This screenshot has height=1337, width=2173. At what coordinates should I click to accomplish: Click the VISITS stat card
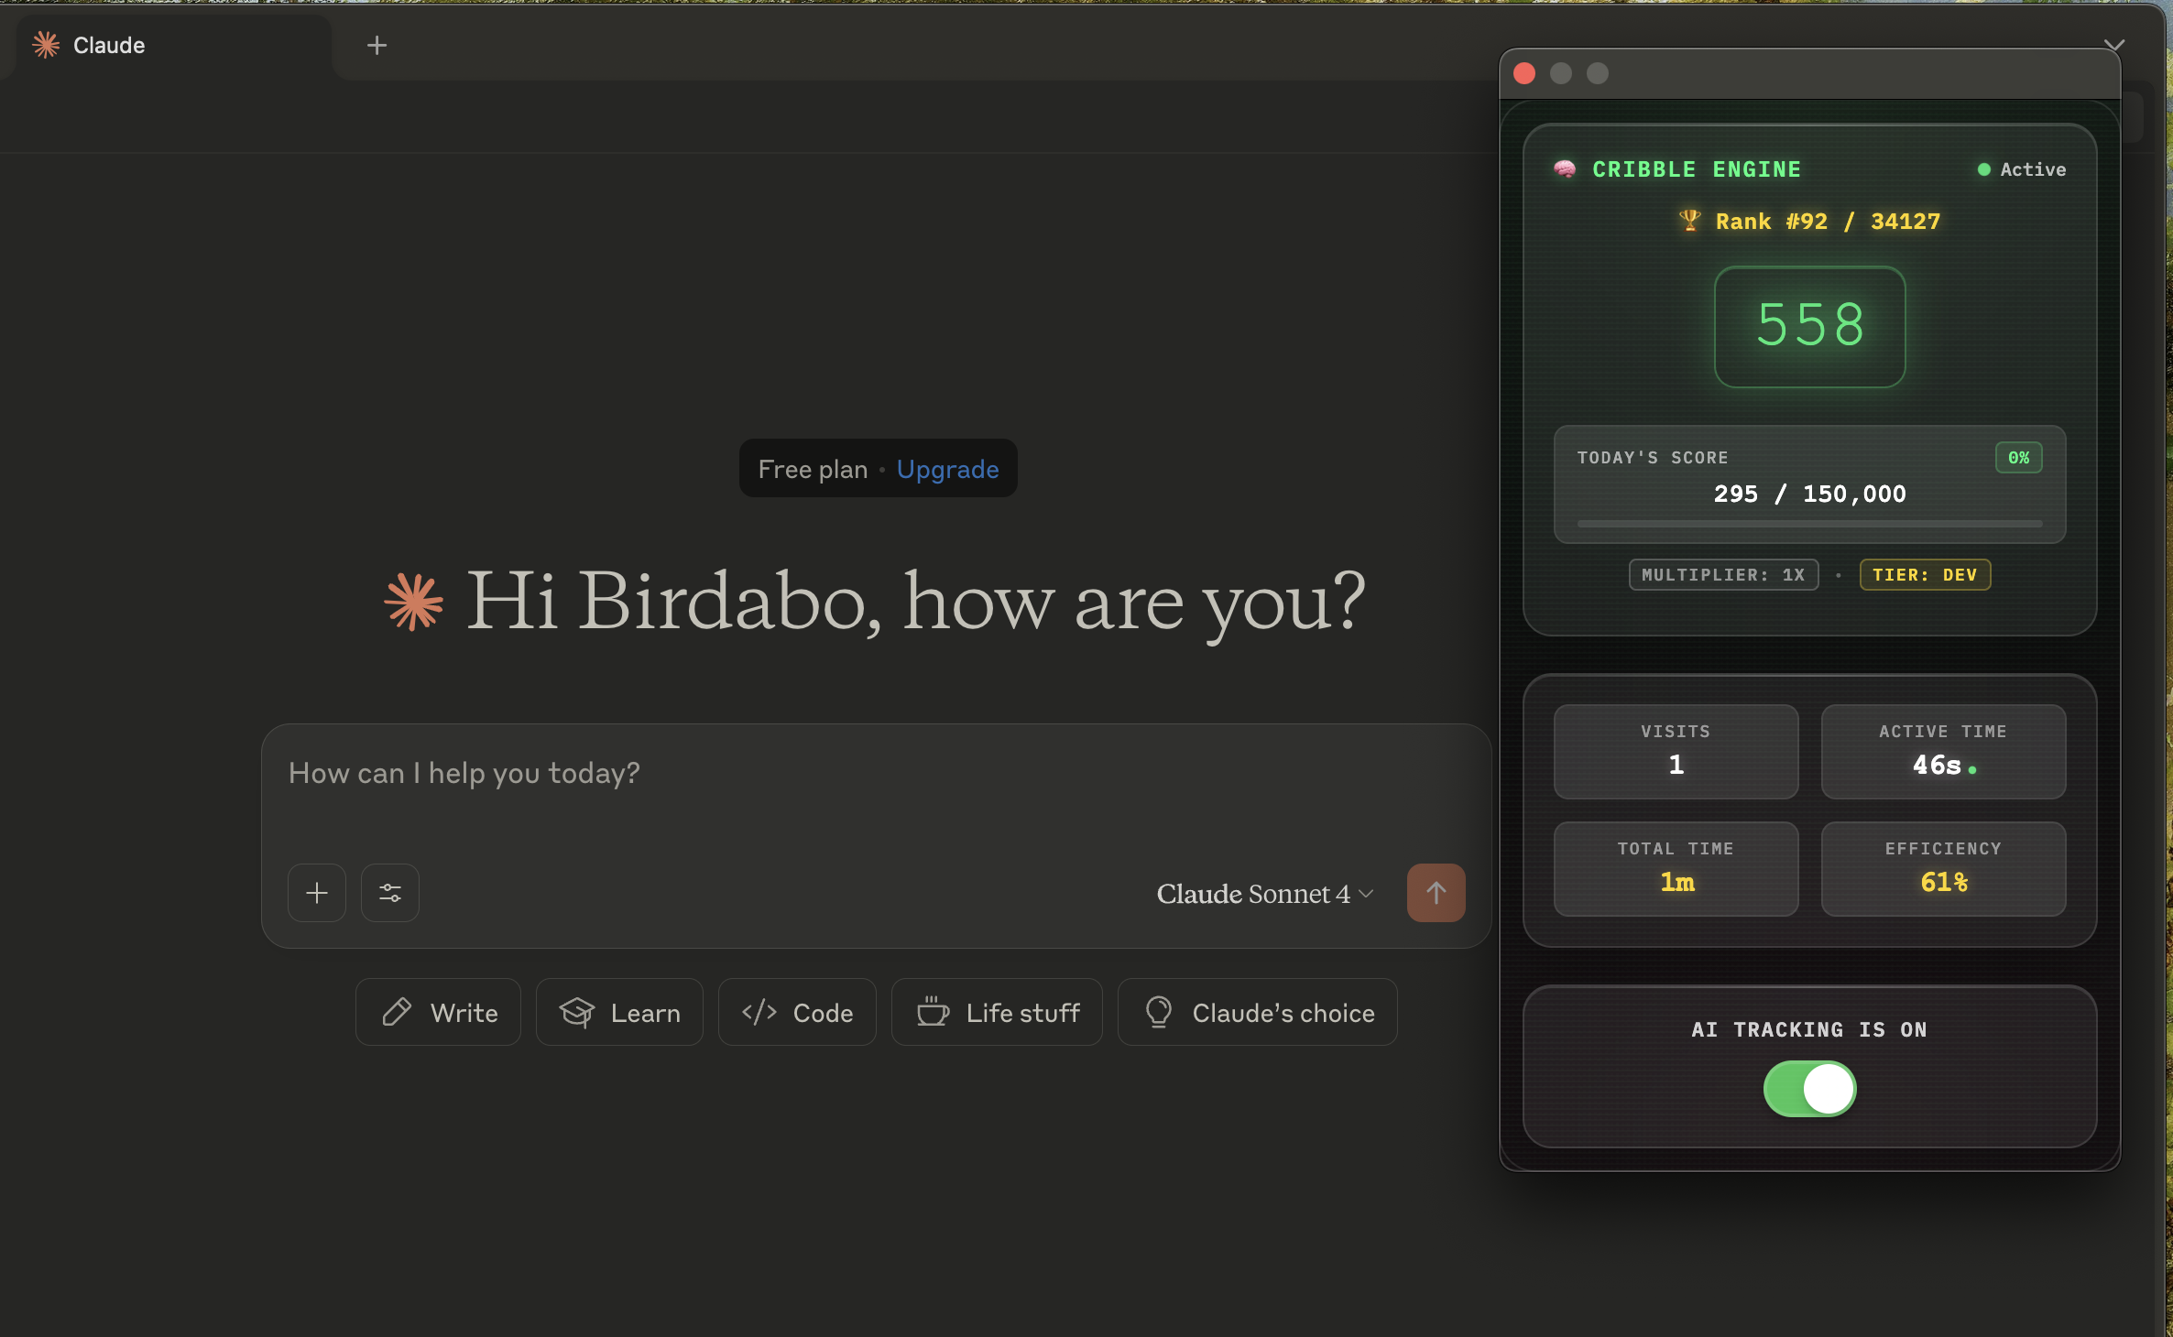pyautogui.click(x=1676, y=752)
